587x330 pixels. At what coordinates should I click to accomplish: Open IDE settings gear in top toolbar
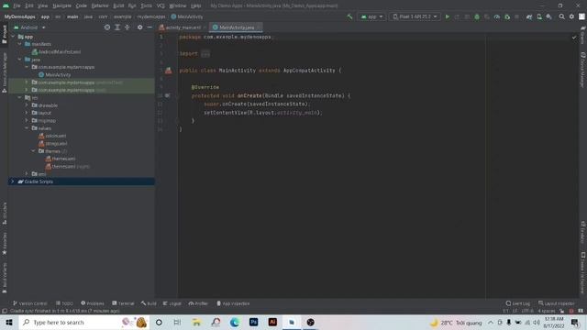(571, 16)
